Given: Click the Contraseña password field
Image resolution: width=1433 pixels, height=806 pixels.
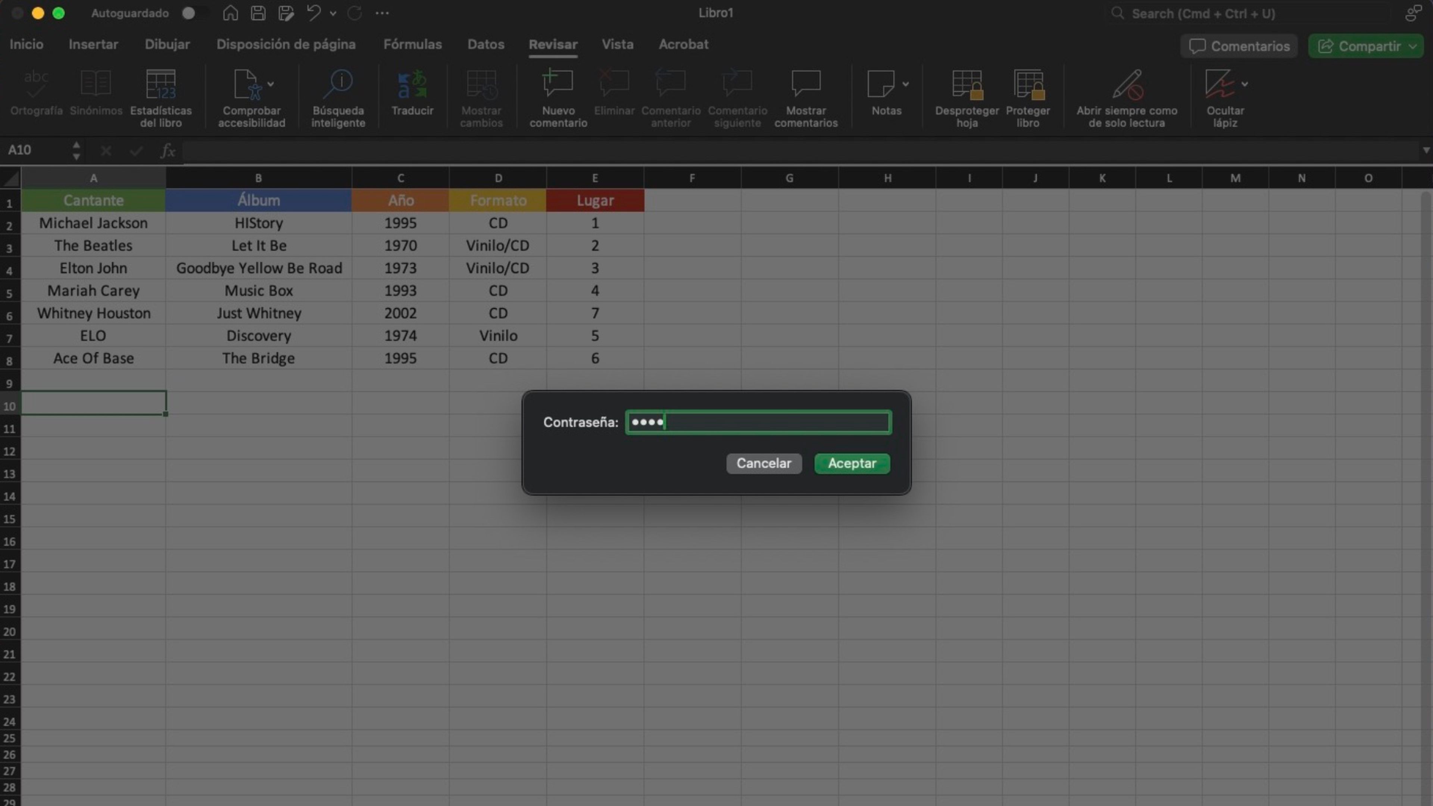Looking at the screenshot, I should click(x=758, y=422).
